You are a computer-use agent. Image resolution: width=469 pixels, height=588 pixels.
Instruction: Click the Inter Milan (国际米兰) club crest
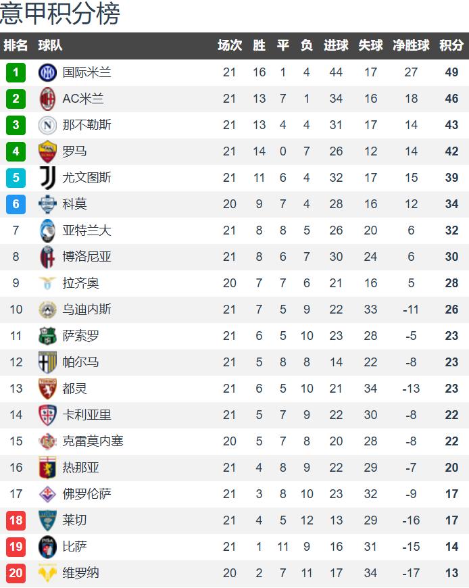[x=48, y=72]
